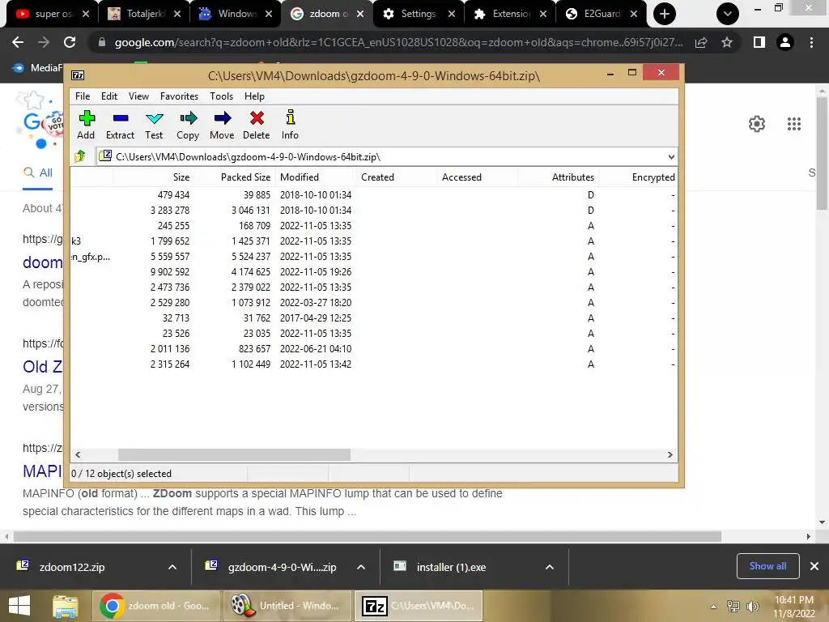Open the Tools menu in 7-Zip
829x622 pixels.
(221, 96)
